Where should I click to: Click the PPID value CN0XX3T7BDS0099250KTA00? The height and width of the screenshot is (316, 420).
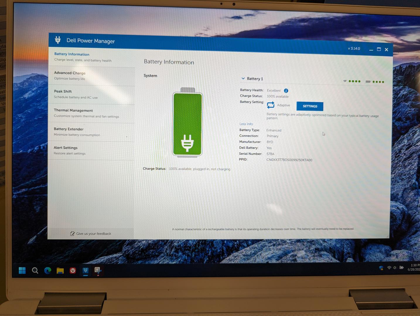point(289,160)
